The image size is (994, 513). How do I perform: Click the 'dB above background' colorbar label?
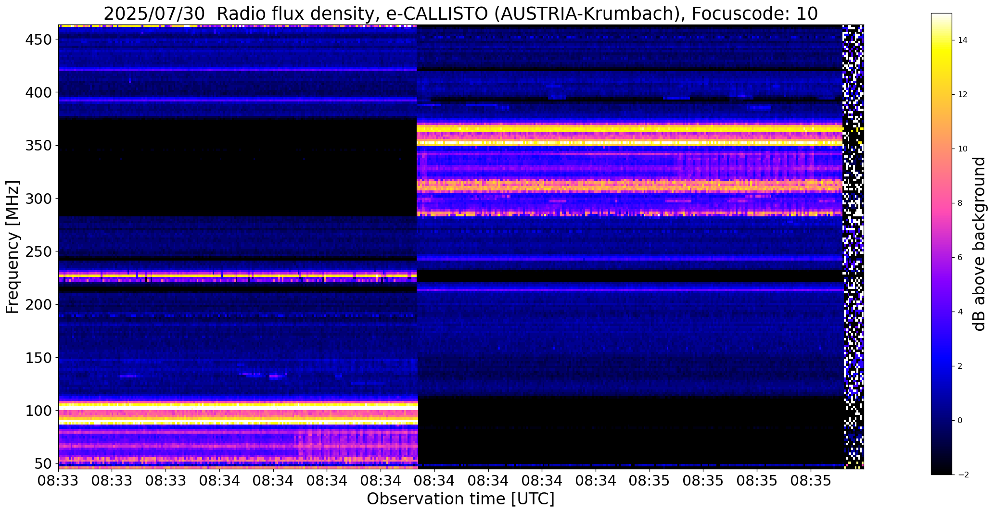tap(979, 244)
